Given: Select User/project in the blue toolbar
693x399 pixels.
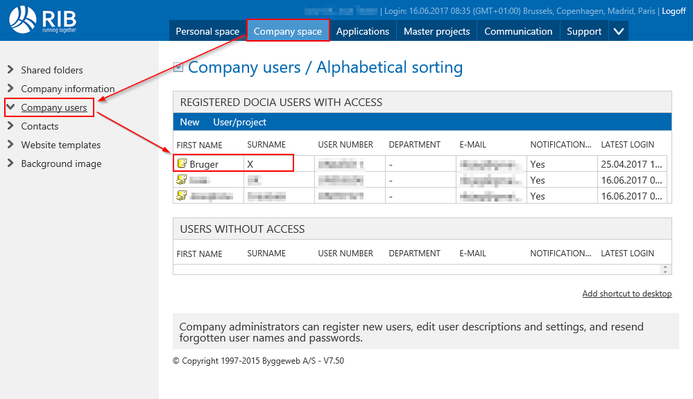Looking at the screenshot, I should pyautogui.click(x=239, y=122).
